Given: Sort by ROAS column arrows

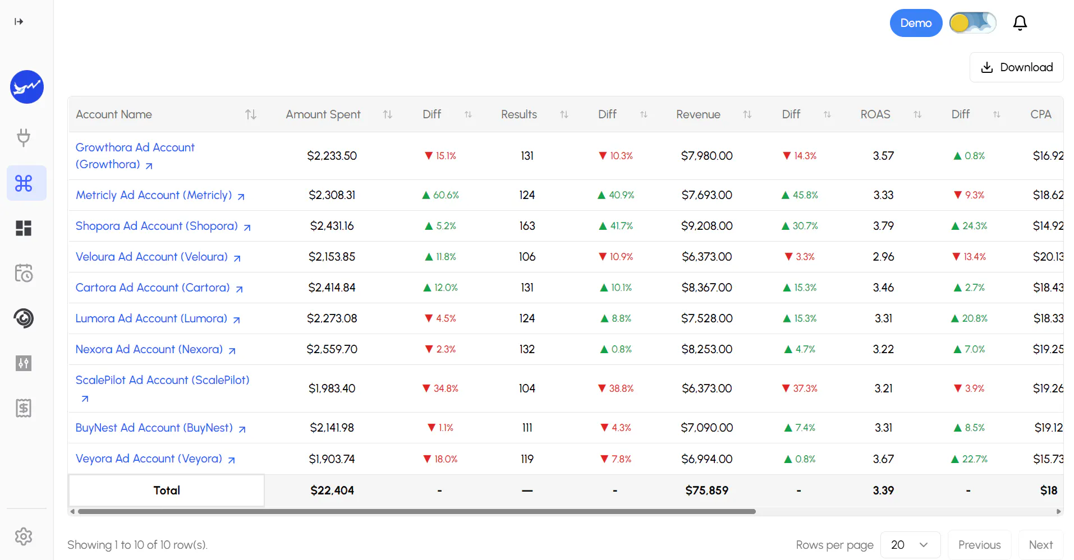Looking at the screenshot, I should click(x=917, y=114).
